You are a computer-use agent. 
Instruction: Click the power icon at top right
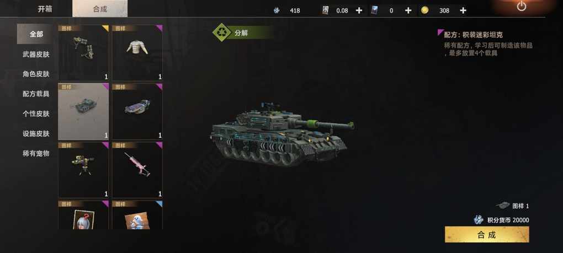(522, 7)
